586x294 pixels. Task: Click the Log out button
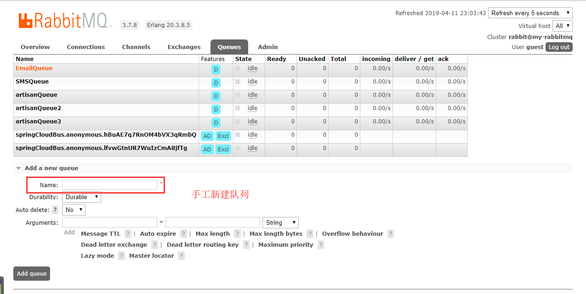click(559, 47)
